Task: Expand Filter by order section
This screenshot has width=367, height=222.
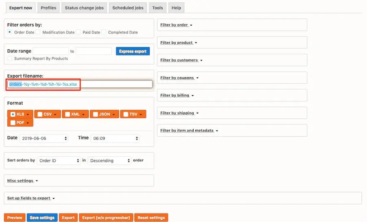Action: click(x=176, y=25)
